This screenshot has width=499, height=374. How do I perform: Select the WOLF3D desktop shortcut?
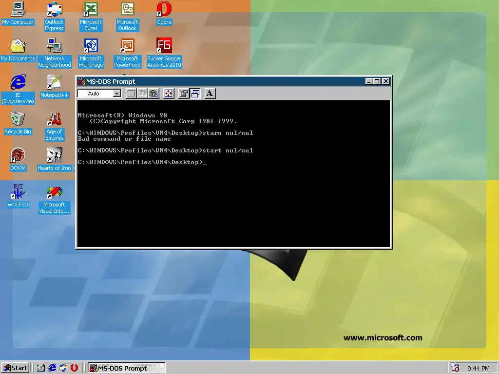[18, 196]
